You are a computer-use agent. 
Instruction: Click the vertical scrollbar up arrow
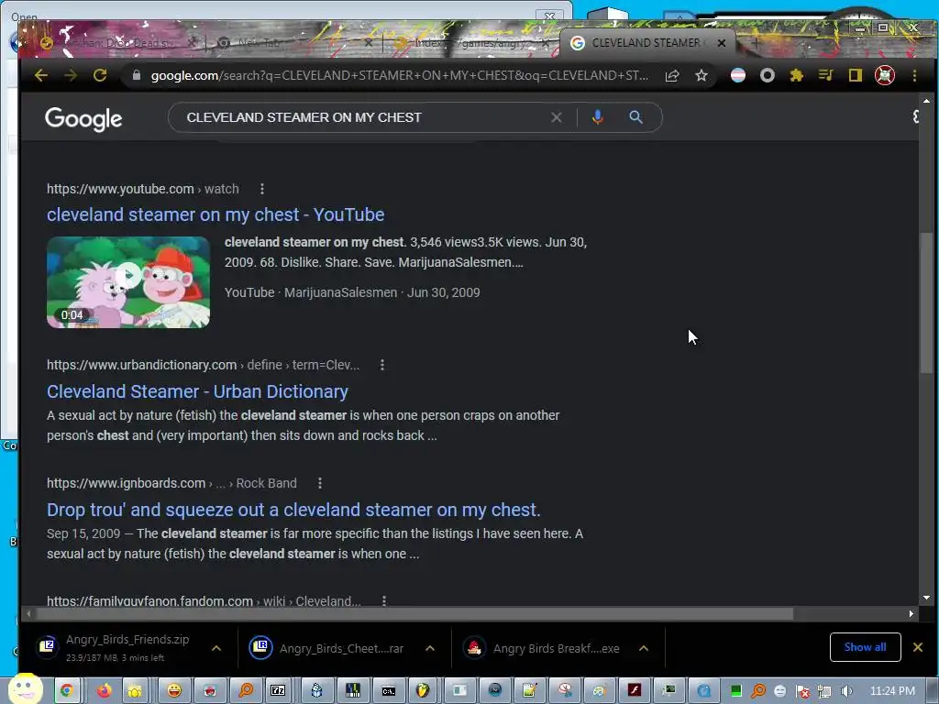926,101
